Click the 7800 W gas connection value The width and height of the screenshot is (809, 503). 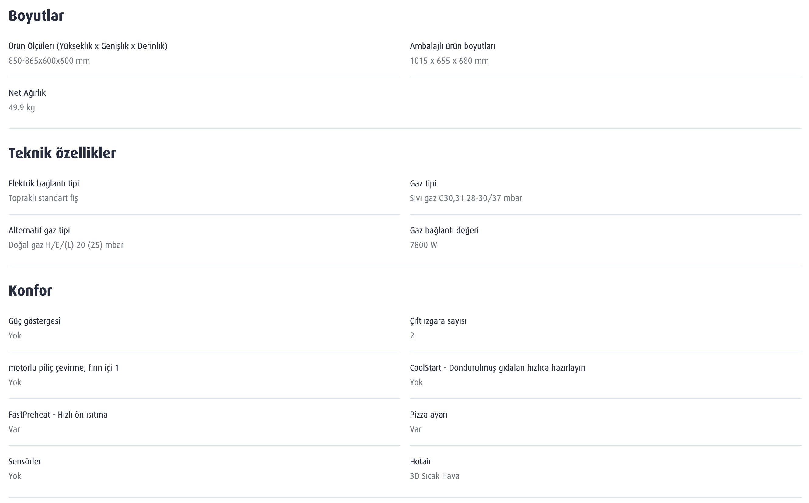pos(423,245)
